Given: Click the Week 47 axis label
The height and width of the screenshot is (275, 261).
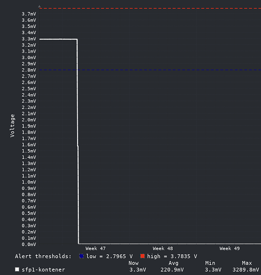Looking at the screenshot, I should [95, 249].
